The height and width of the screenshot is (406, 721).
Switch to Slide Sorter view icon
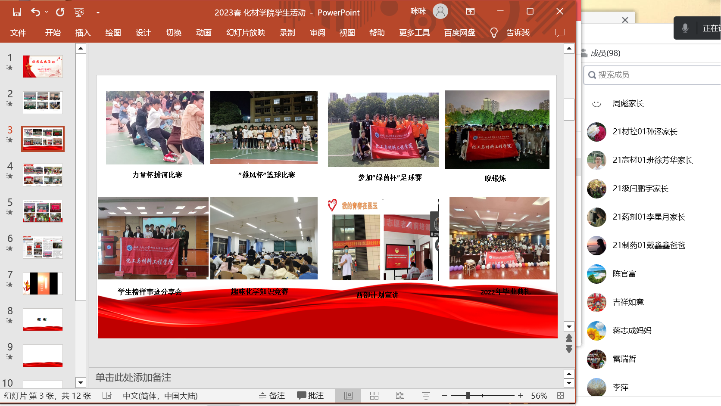374,396
